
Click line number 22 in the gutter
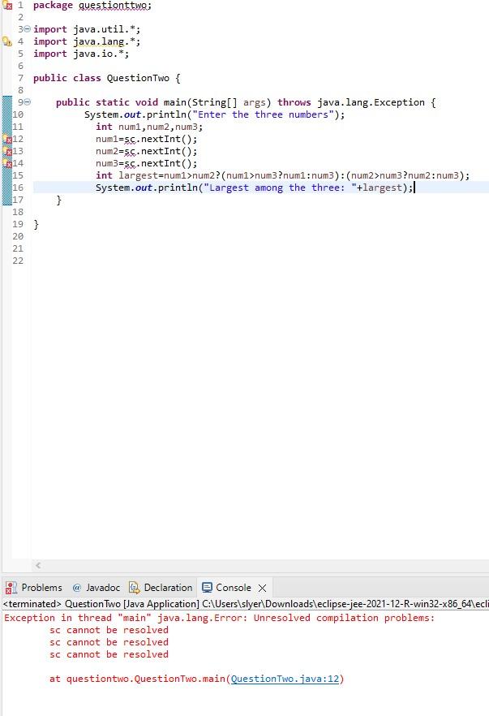(x=18, y=261)
